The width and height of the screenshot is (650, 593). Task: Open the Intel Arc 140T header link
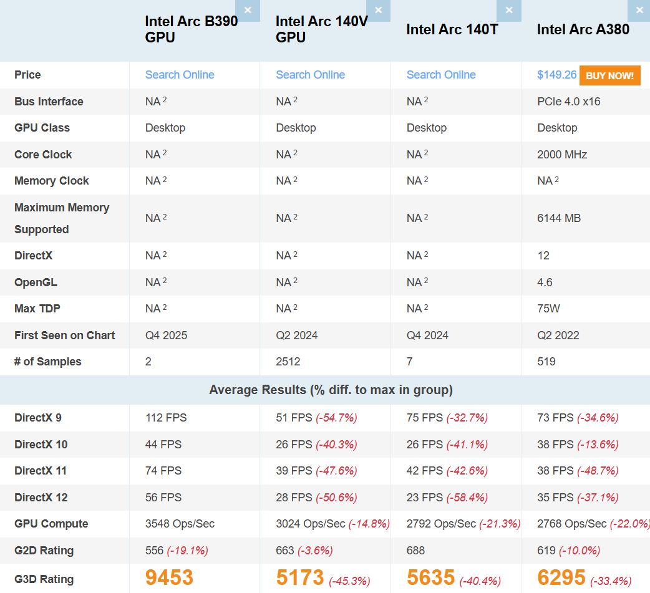click(x=452, y=29)
